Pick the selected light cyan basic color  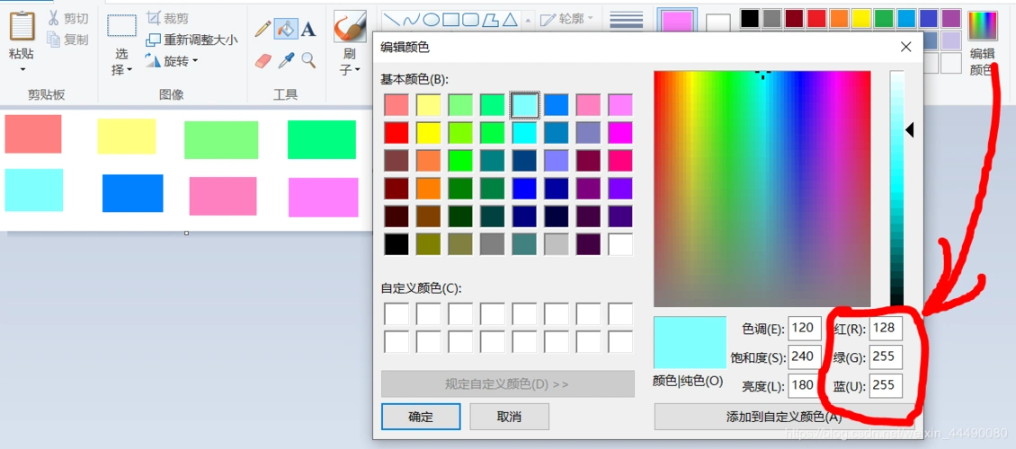[524, 105]
